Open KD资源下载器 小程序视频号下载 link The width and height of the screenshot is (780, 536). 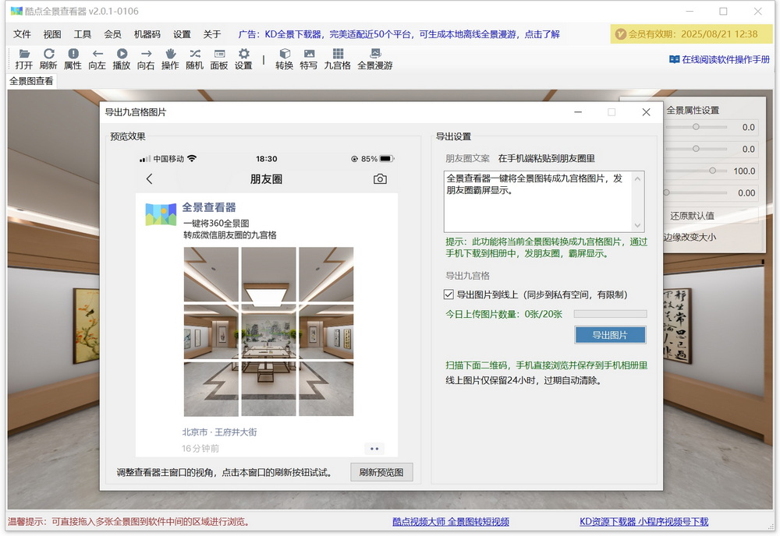[x=643, y=522]
